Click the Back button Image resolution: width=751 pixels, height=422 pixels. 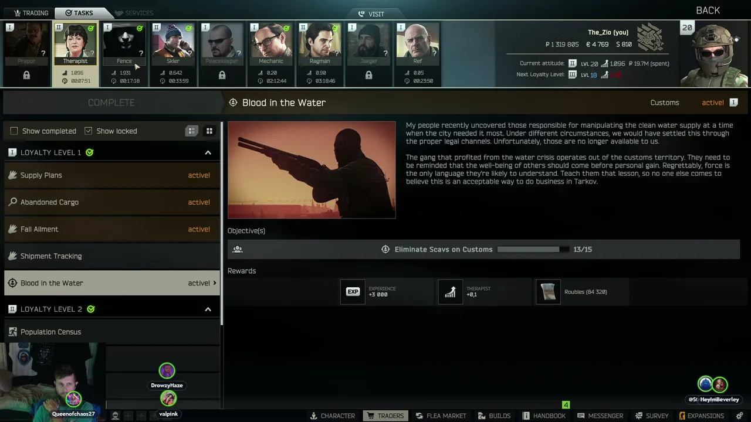[x=708, y=11]
